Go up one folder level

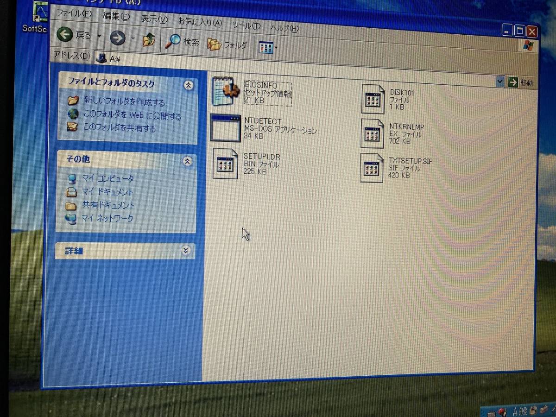pos(149,40)
